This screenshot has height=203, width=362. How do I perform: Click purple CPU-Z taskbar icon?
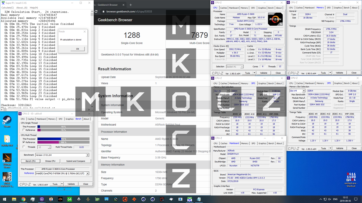click(42, 199)
